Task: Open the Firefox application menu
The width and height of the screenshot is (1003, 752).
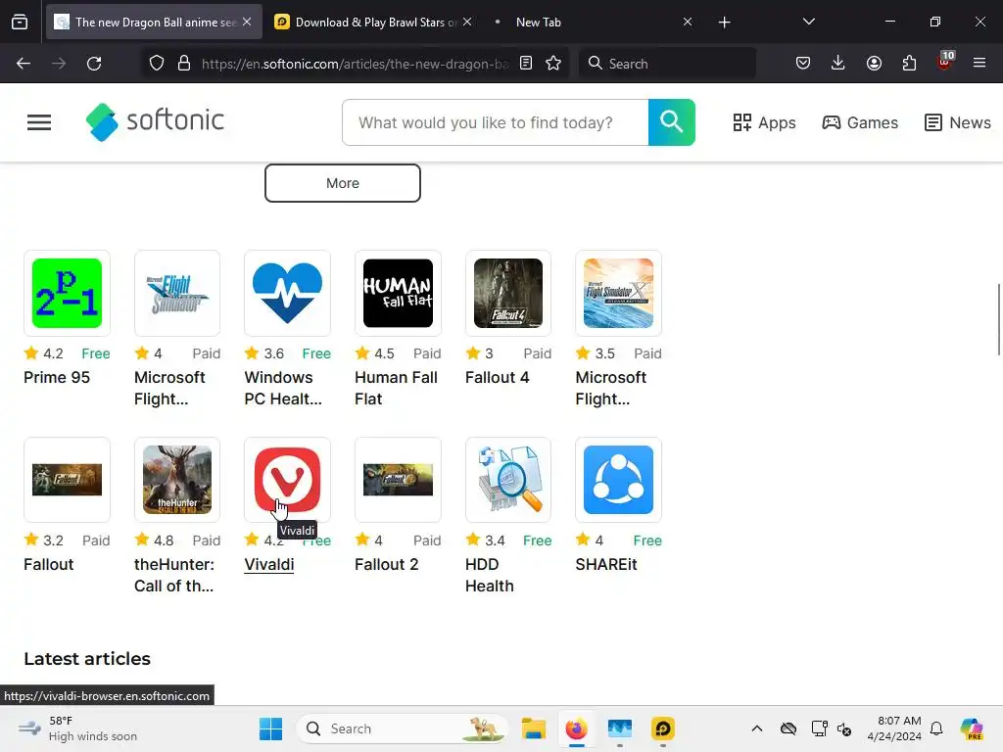Action: (x=979, y=64)
